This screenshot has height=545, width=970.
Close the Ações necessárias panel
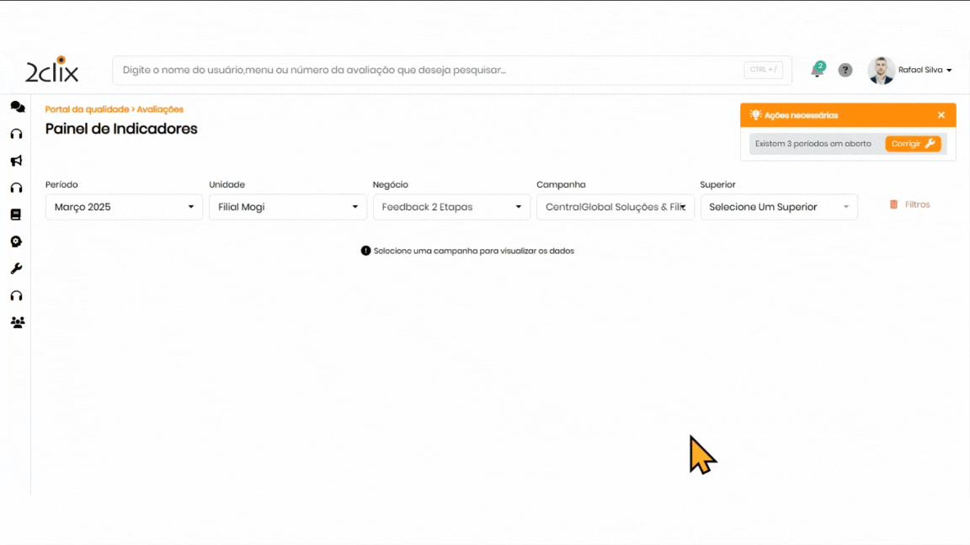(941, 115)
